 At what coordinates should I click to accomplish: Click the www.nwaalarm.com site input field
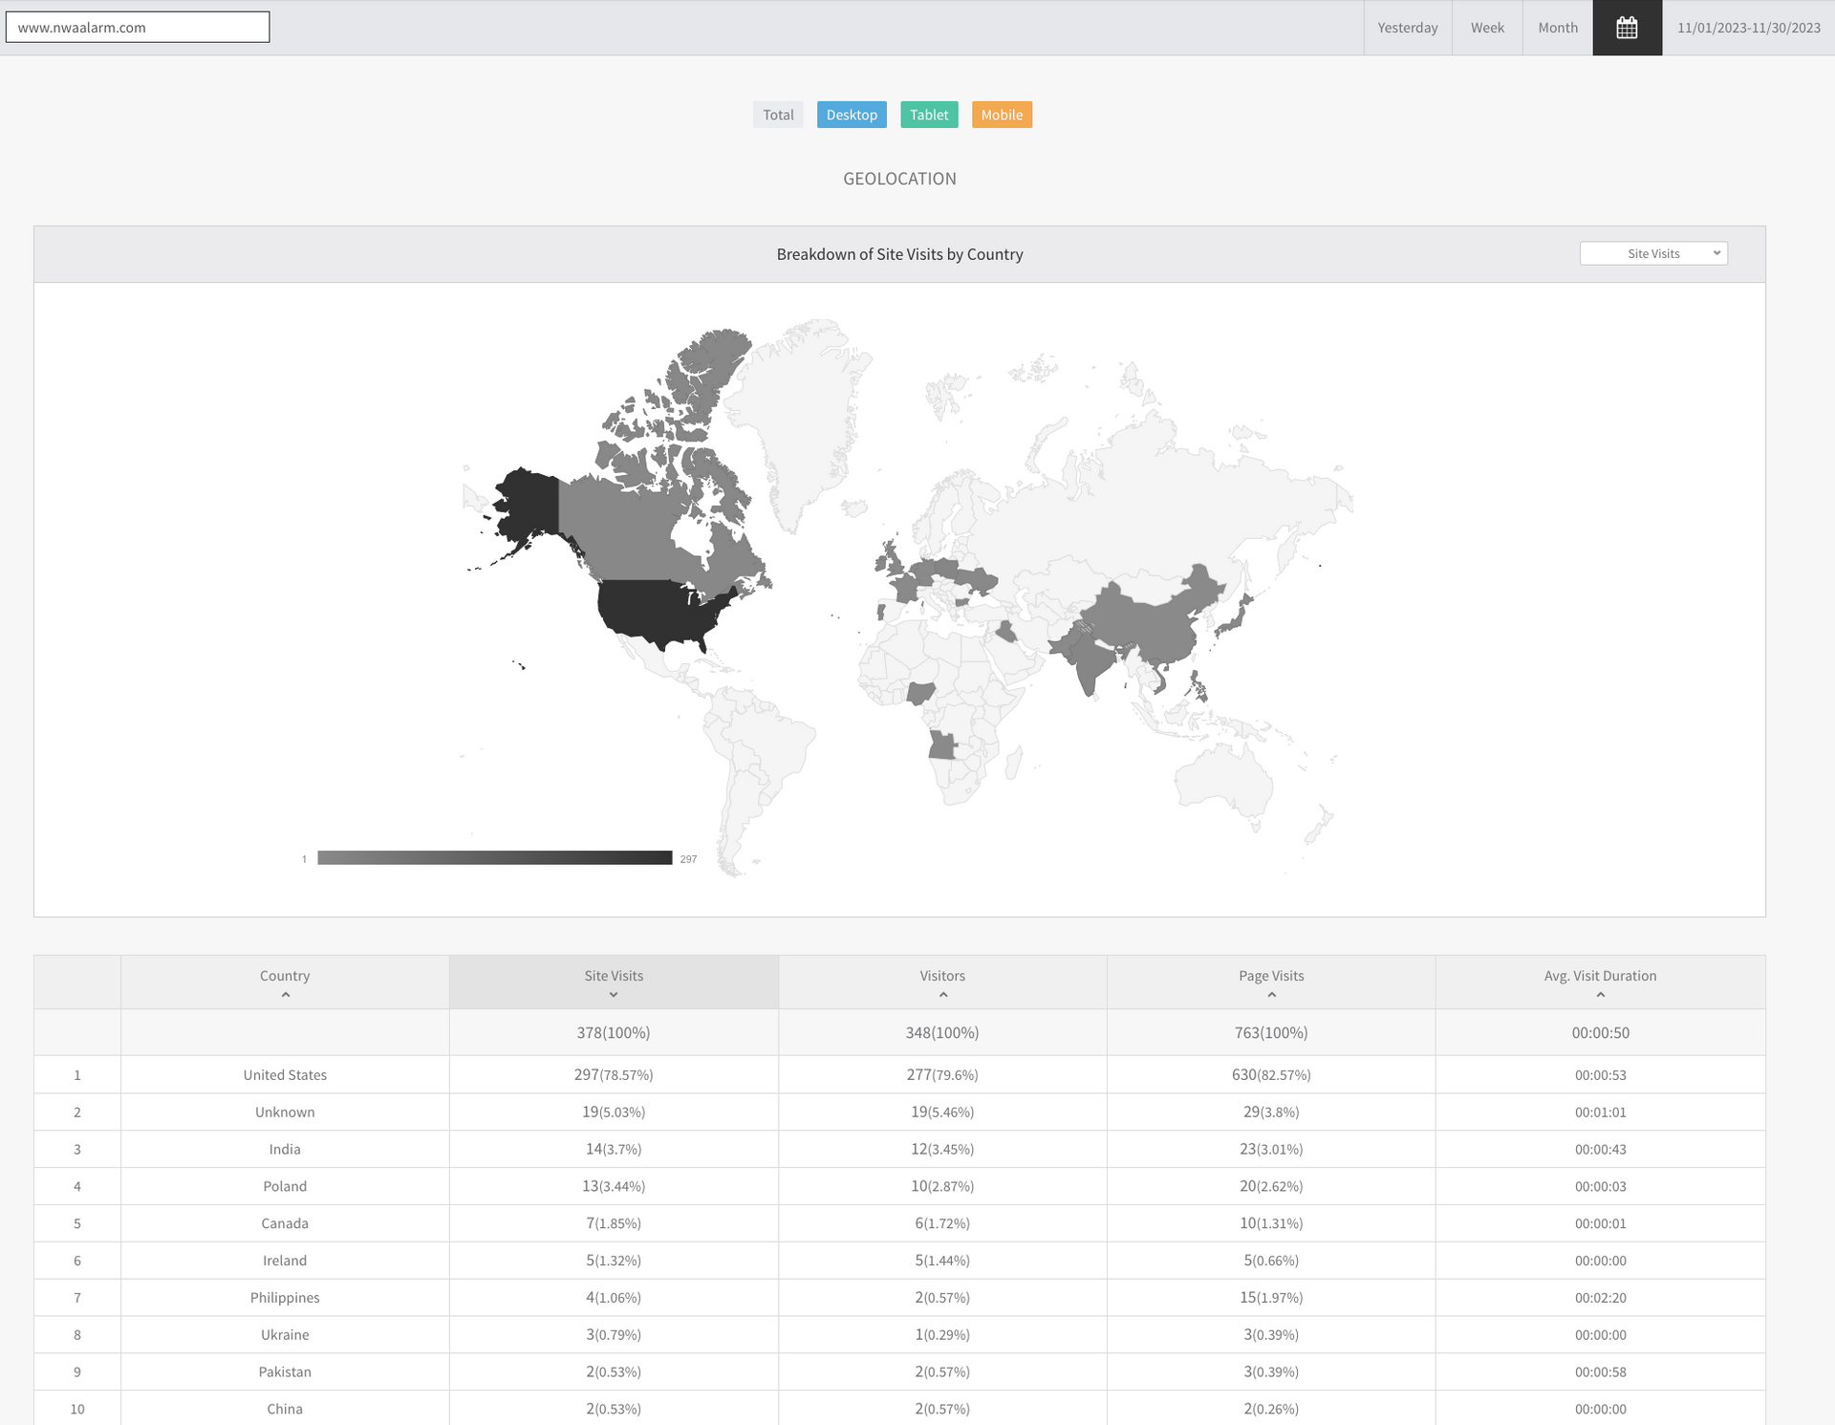coord(138,27)
